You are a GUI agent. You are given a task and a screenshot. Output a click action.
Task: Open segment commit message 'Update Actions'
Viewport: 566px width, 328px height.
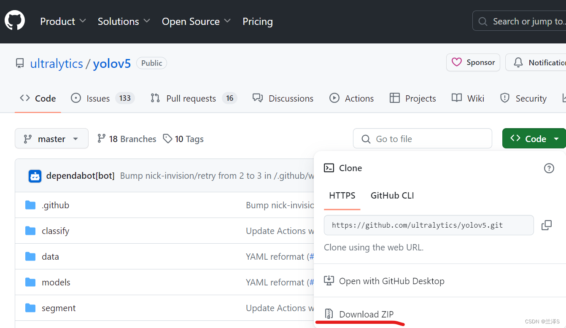pyautogui.click(x=280, y=308)
